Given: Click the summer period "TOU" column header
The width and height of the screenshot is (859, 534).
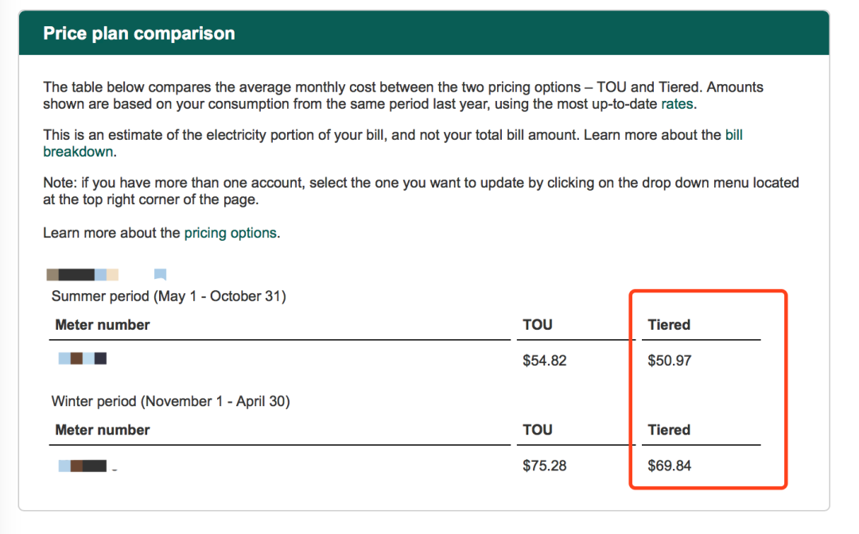Looking at the screenshot, I should (538, 324).
